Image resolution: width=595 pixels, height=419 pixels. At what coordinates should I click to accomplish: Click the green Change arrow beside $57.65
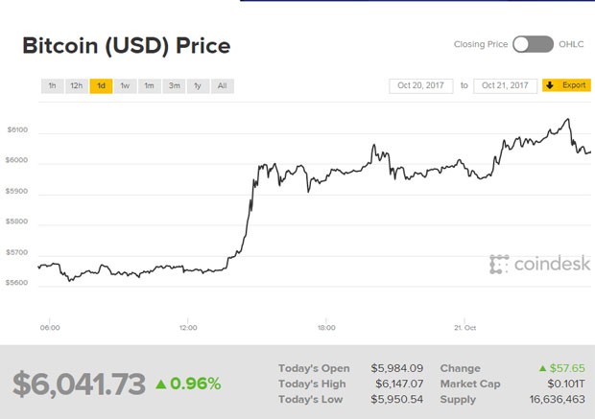pyautogui.click(x=544, y=368)
